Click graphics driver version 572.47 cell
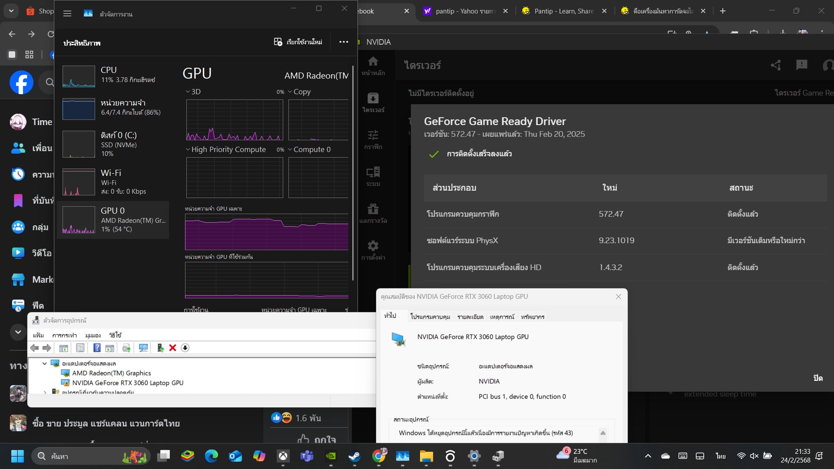834x469 pixels. coord(611,214)
